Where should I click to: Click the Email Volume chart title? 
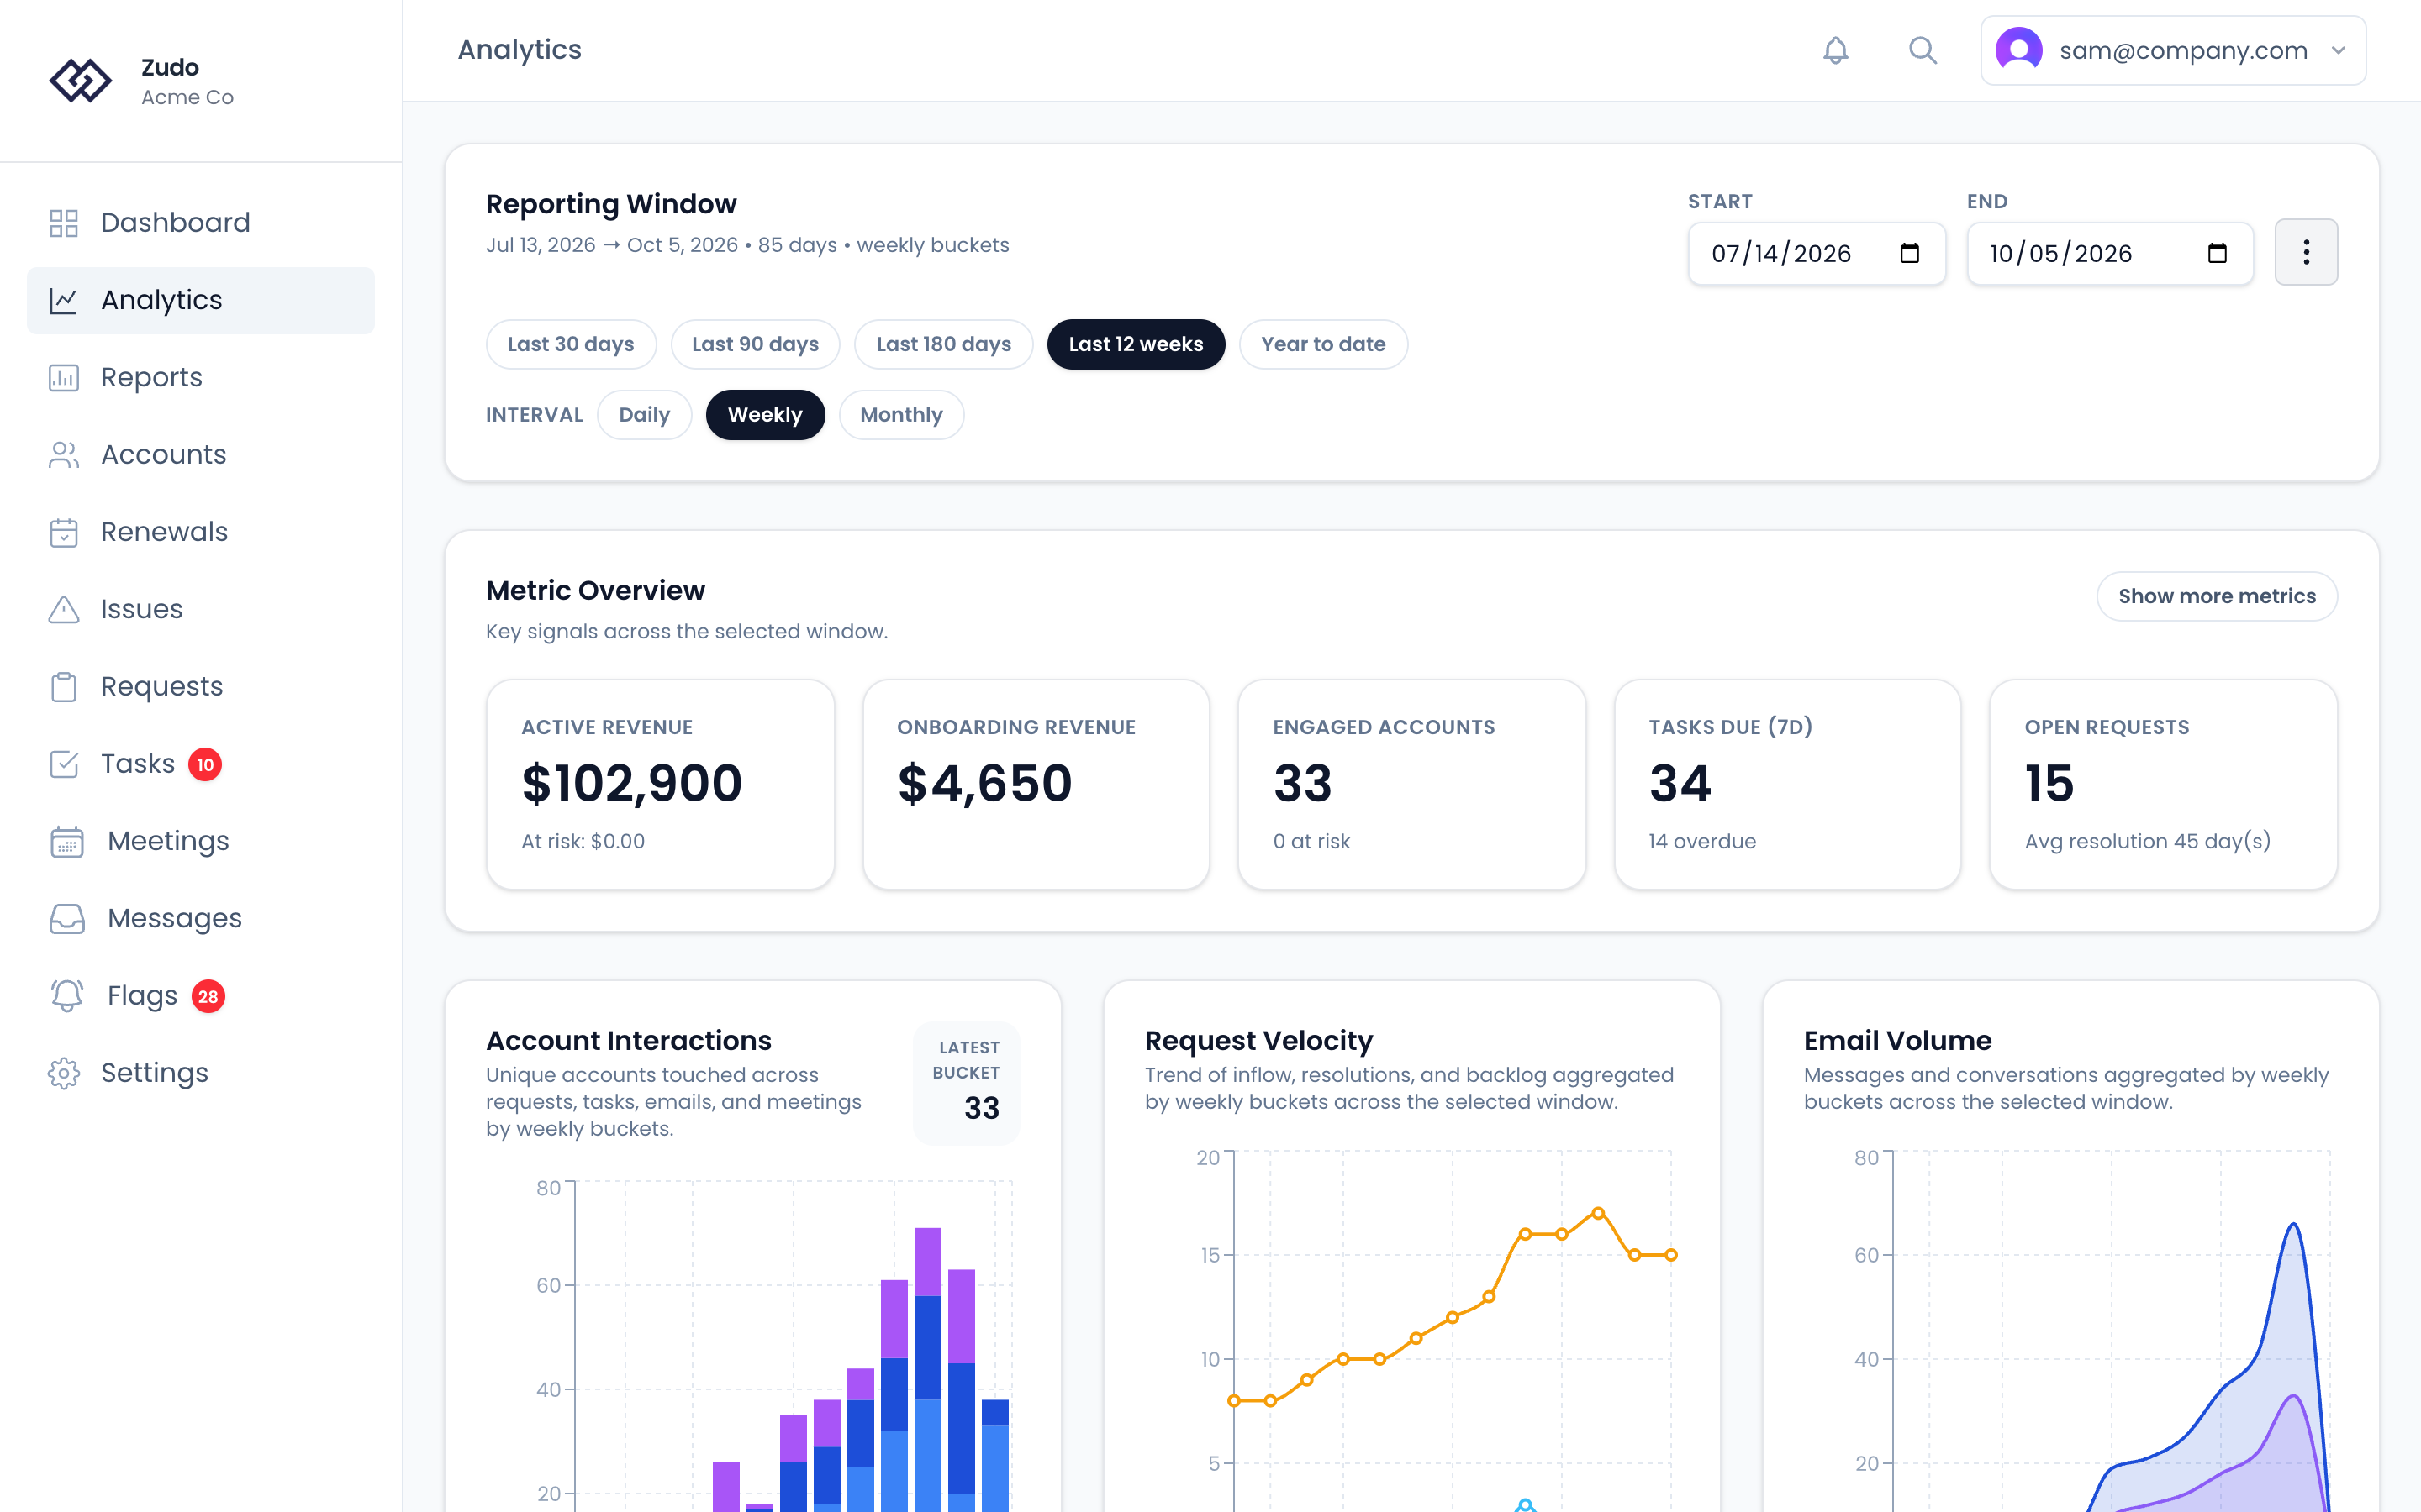[1898, 1041]
